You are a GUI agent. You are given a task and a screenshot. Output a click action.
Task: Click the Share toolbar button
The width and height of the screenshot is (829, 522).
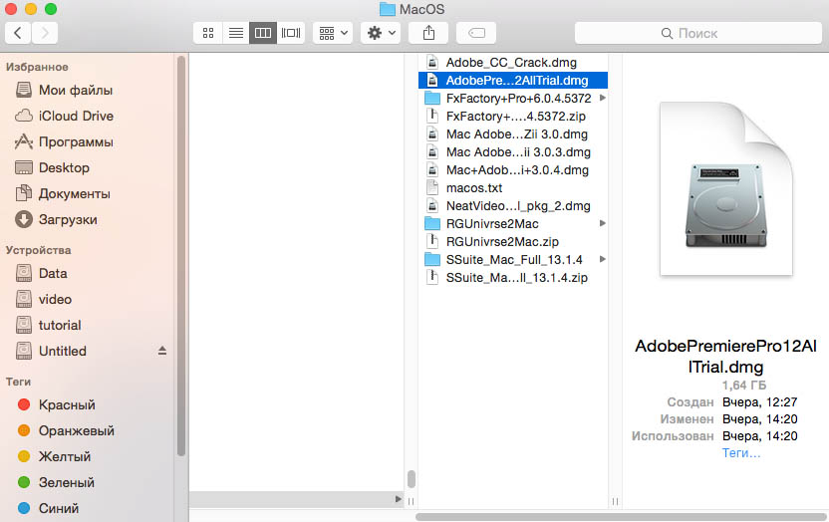click(428, 33)
